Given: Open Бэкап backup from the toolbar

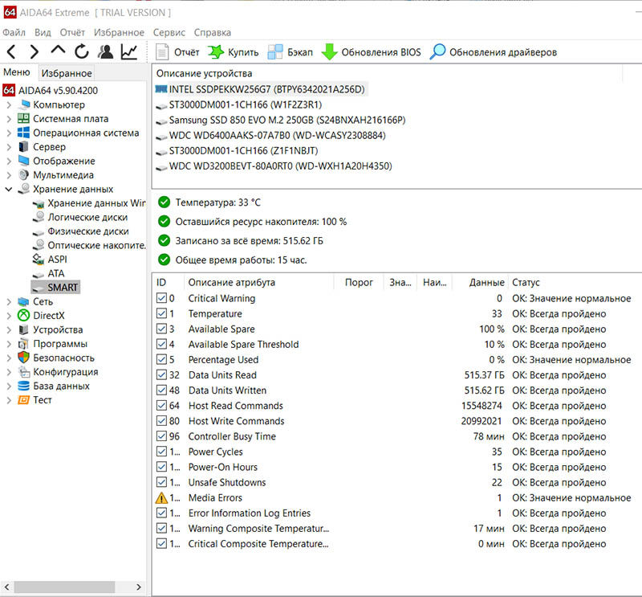Looking at the screenshot, I should (290, 52).
